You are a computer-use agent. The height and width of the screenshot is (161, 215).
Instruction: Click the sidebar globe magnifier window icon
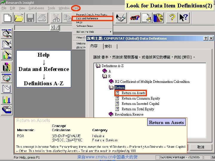coord(7,78)
